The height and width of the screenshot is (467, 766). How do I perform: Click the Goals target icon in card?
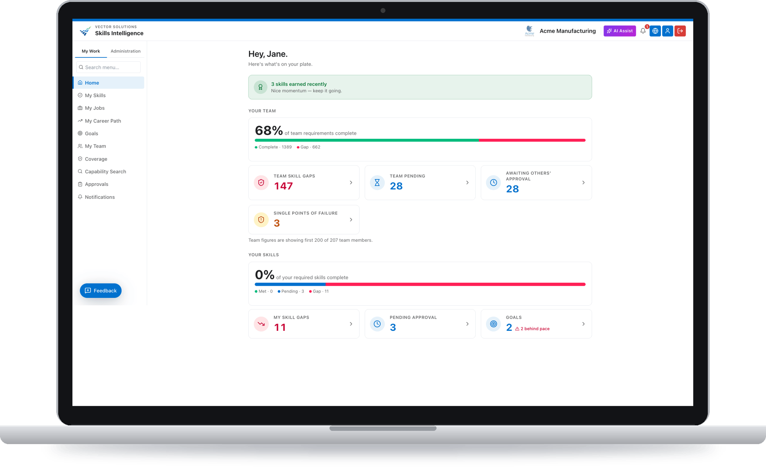coord(493,324)
